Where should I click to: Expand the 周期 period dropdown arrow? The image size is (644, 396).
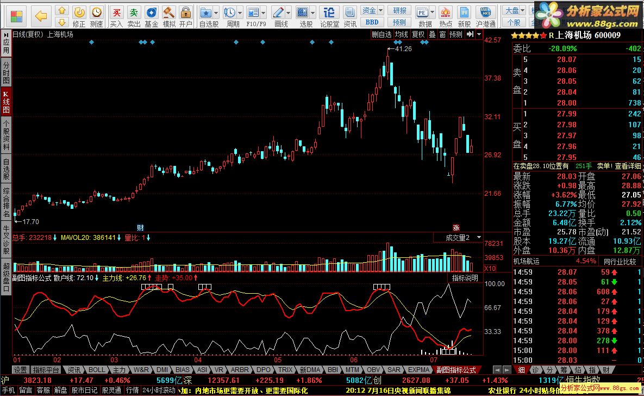coord(240,13)
